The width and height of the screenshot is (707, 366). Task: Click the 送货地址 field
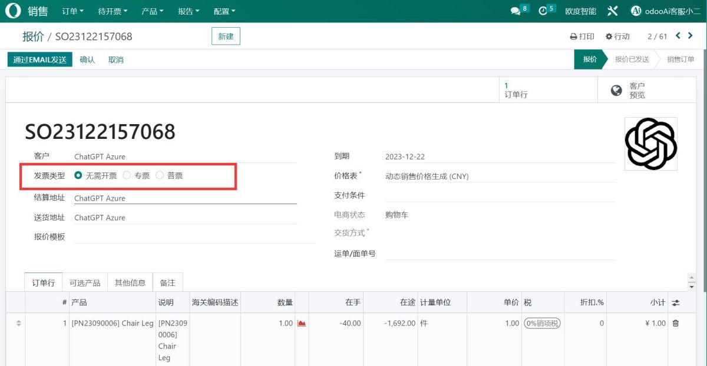coord(186,218)
